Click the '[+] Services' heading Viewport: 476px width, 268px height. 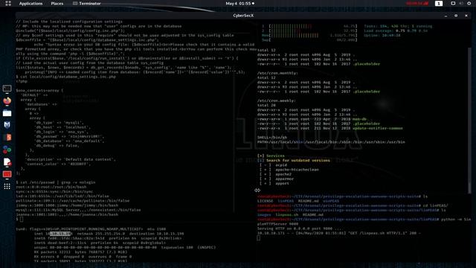click(271, 156)
